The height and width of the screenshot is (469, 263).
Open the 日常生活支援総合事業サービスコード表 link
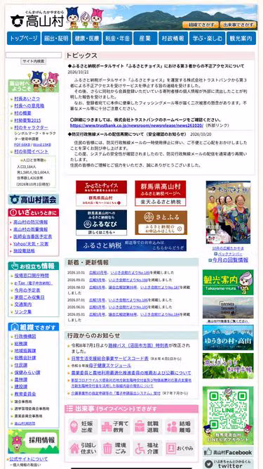[110, 359]
